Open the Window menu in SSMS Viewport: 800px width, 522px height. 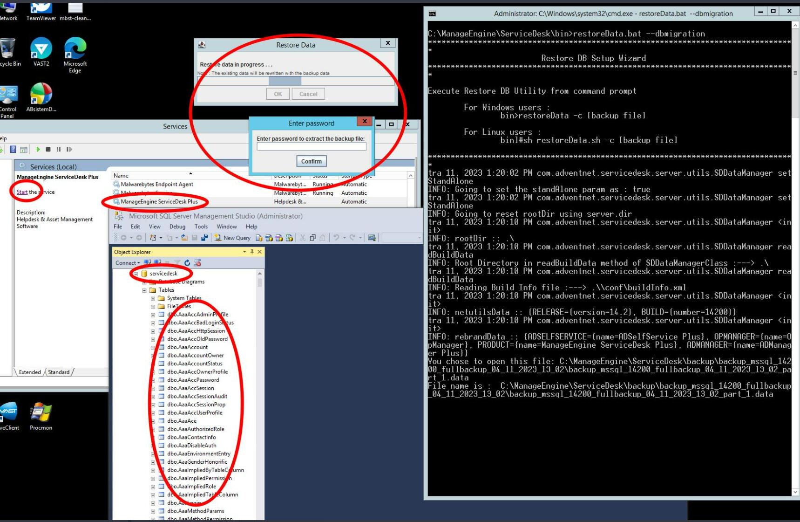coord(227,227)
